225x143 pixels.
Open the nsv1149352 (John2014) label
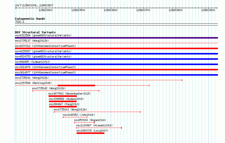click(79, 115)
